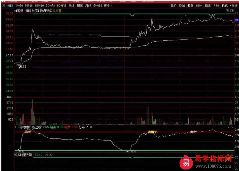The height and width of the screenshot is (171, 239).
Task: Click the 成交量 indicator label
Action: [x=57, y=11]
